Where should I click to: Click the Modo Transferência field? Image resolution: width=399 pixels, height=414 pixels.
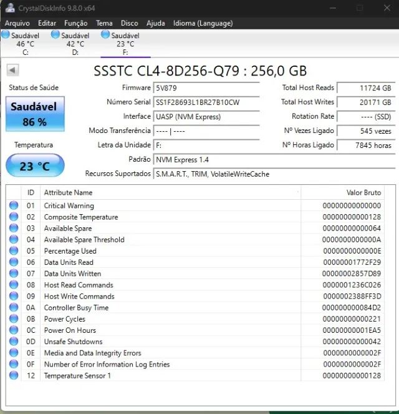point(206,131)
